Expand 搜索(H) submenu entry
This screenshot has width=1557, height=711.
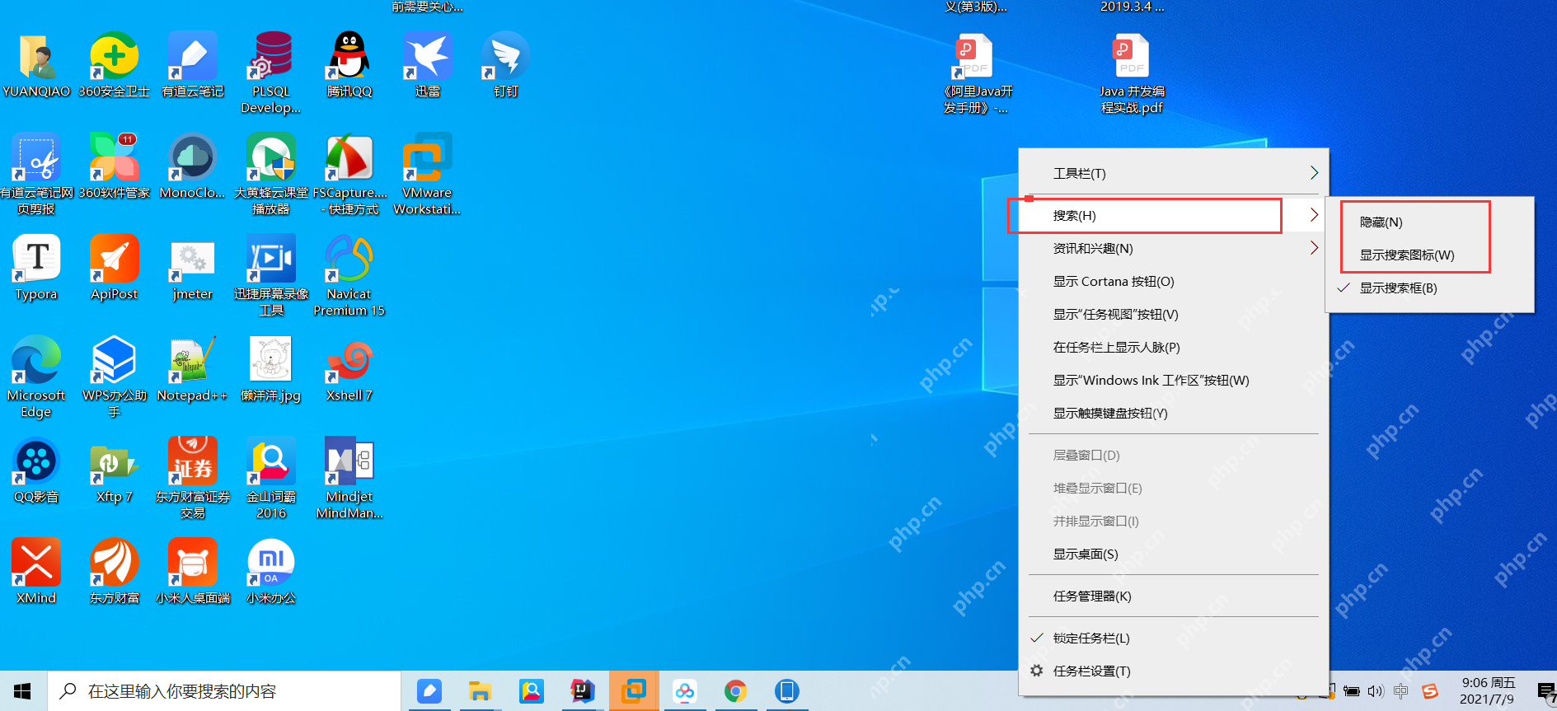[1174, 216]
